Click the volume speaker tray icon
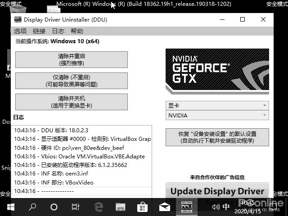Image resolution: width=288 pixels, height=216 pixels. point(216,207)
